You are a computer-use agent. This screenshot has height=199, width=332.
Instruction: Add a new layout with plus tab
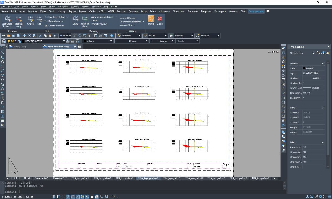[275, 178]
